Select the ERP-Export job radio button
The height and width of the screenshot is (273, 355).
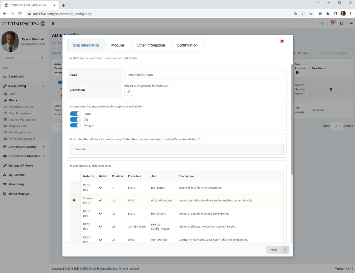pos(74,187)
